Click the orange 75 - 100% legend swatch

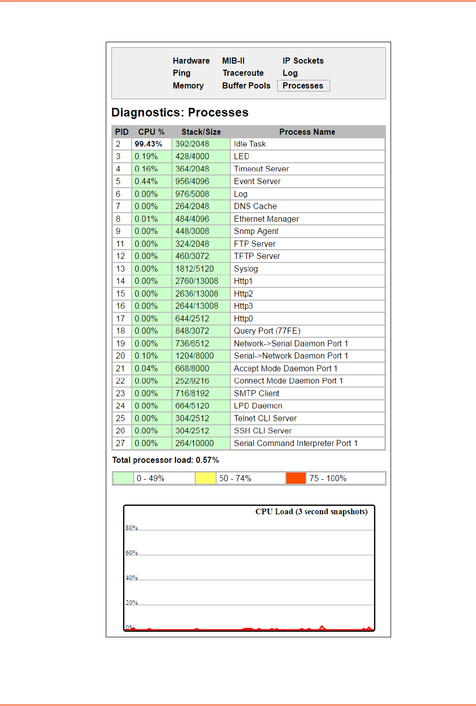(295, 479)
